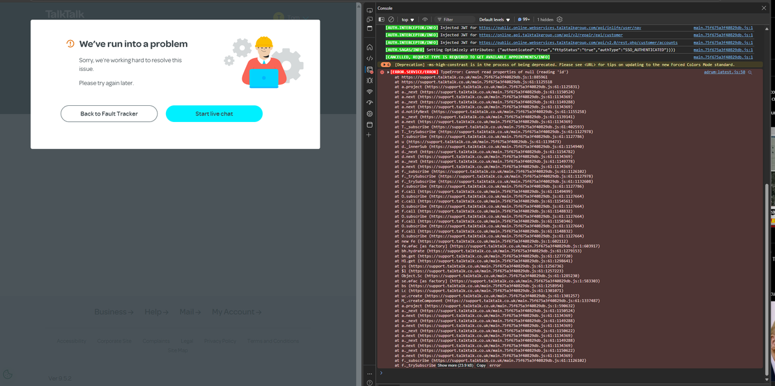This screenshot has height=386, width=775.
Task: Open the repair/eai/customer API URL link
Action: 551,35
